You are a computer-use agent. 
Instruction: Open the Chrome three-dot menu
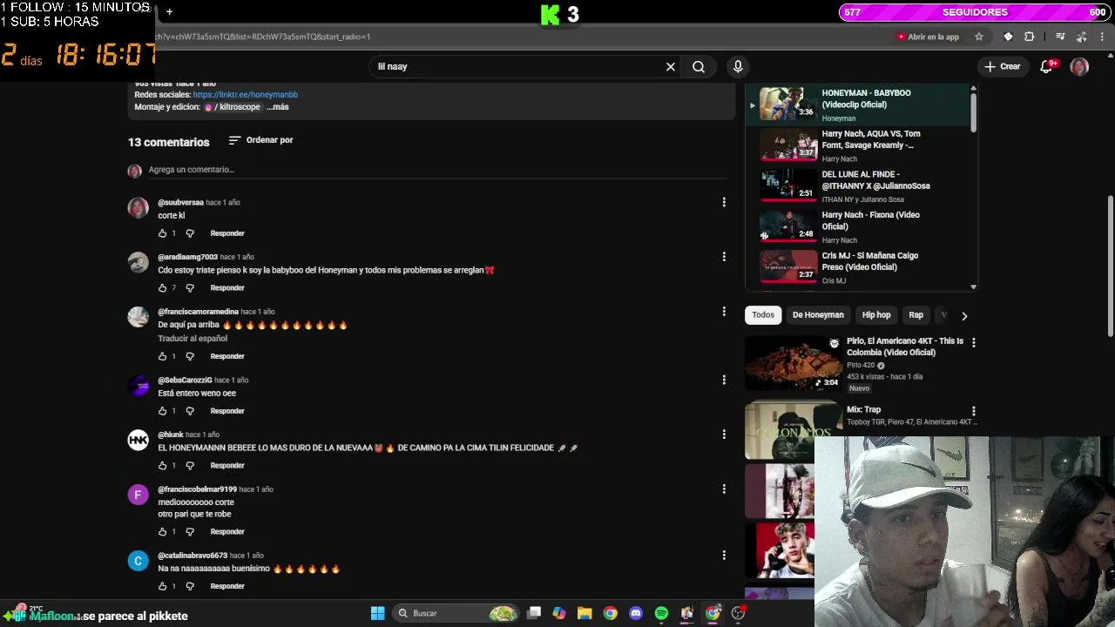point(1103,37)
